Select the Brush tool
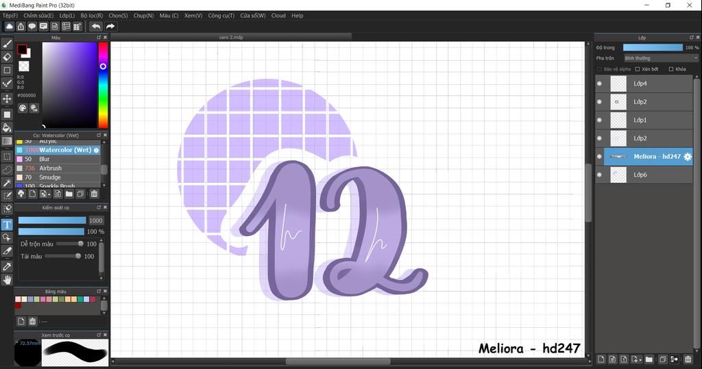Screen dimensions: 702x369 point(7,44)
